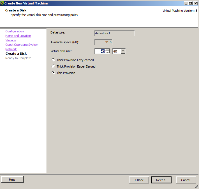Image resolution: width=199 pixels, height=189 pixels.
Task: Return to the Network step
Action: tap(11, 49)
